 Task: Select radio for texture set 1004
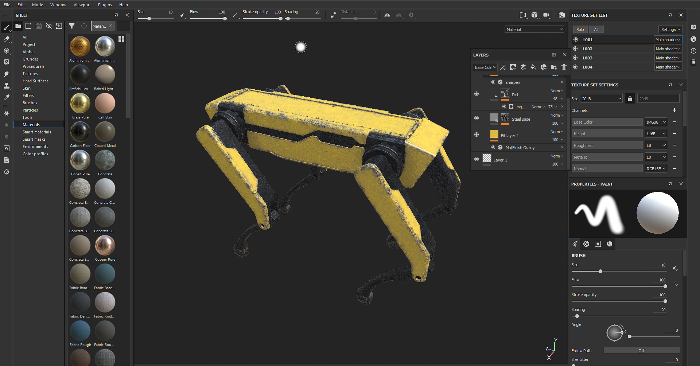[x=575, y=67]
